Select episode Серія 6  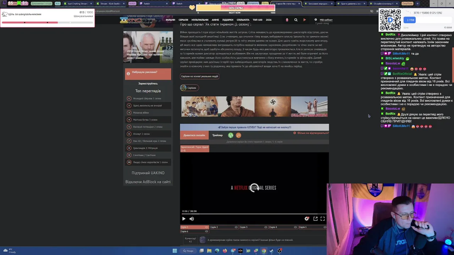tap(194, 232)
